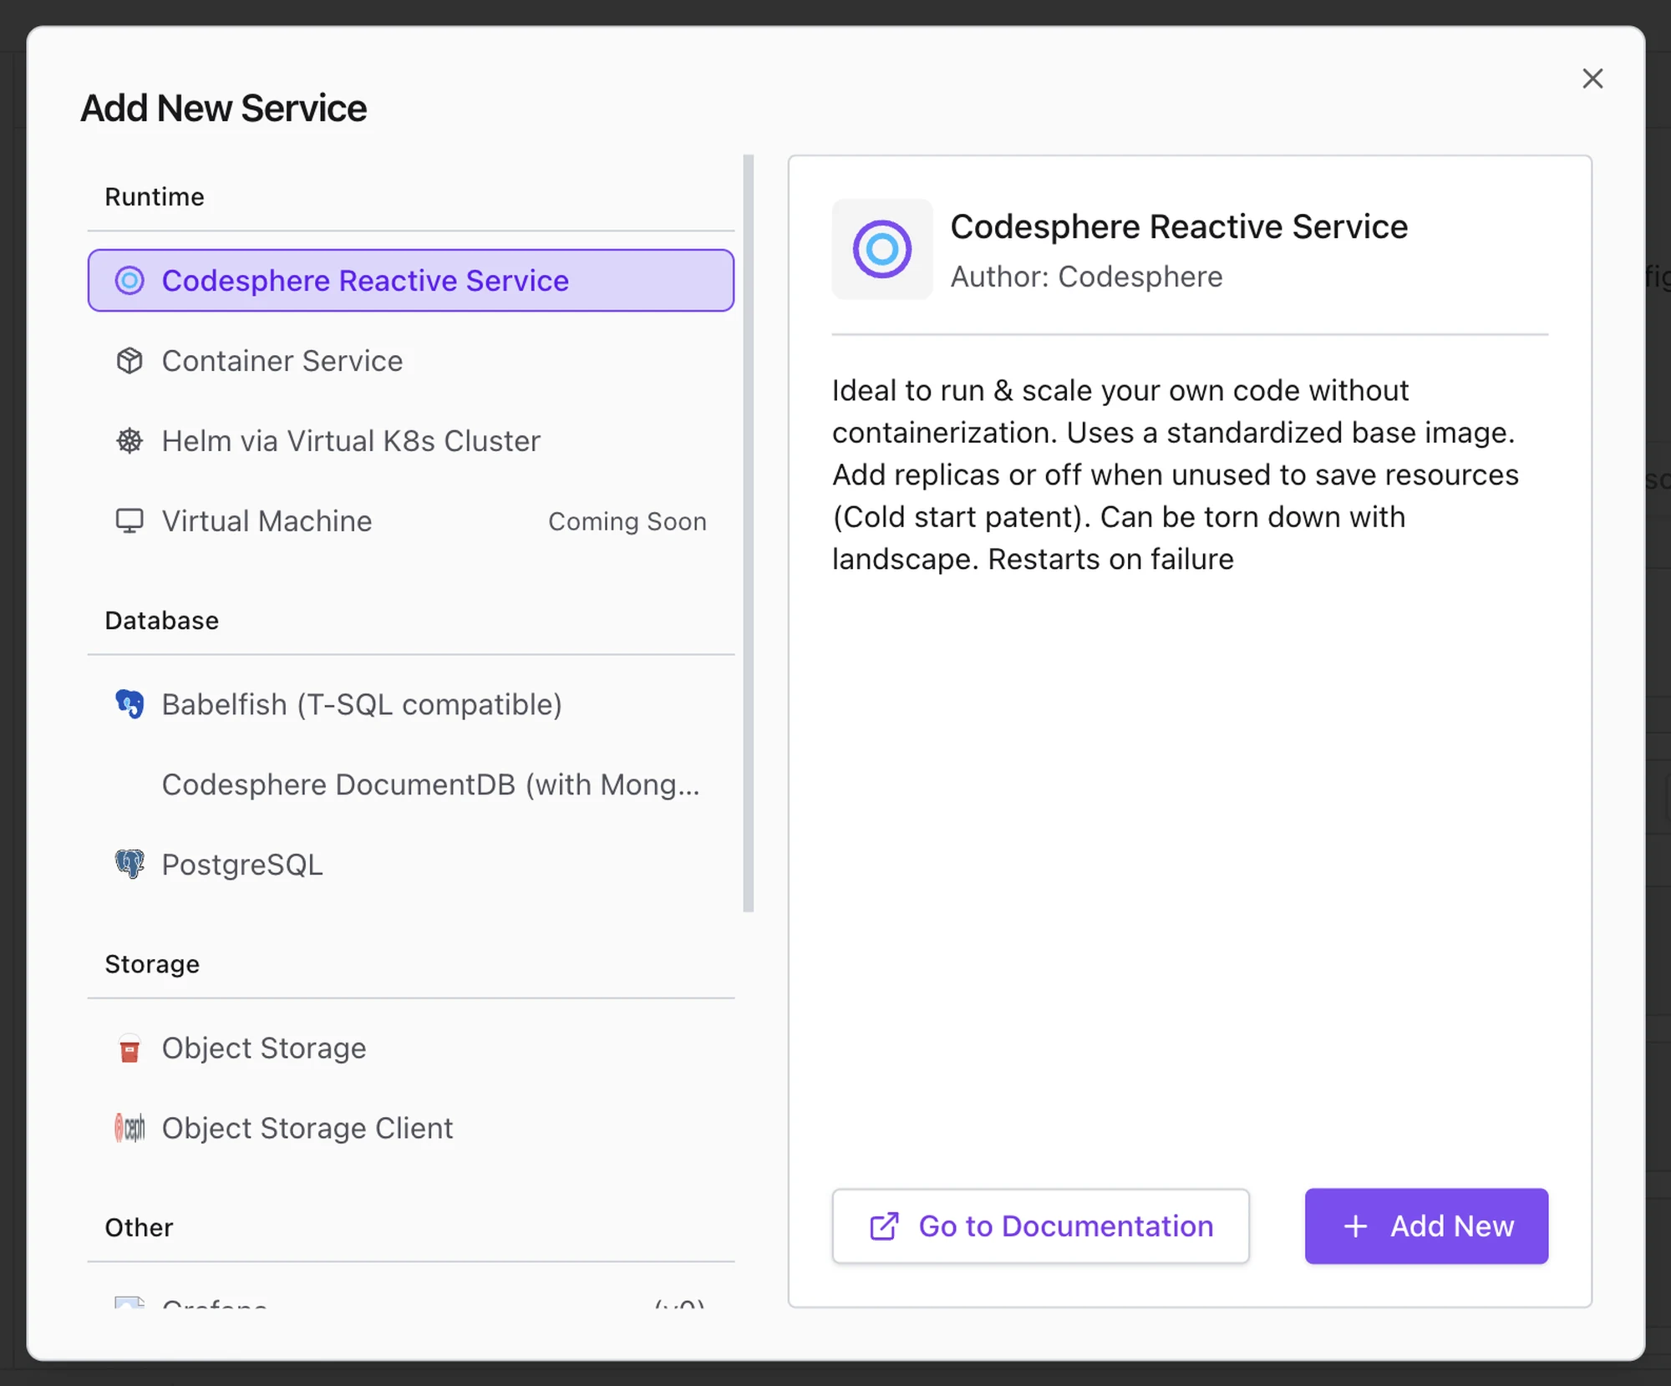
Task: Click the Babelfish database icon
Action: point(130,704)
